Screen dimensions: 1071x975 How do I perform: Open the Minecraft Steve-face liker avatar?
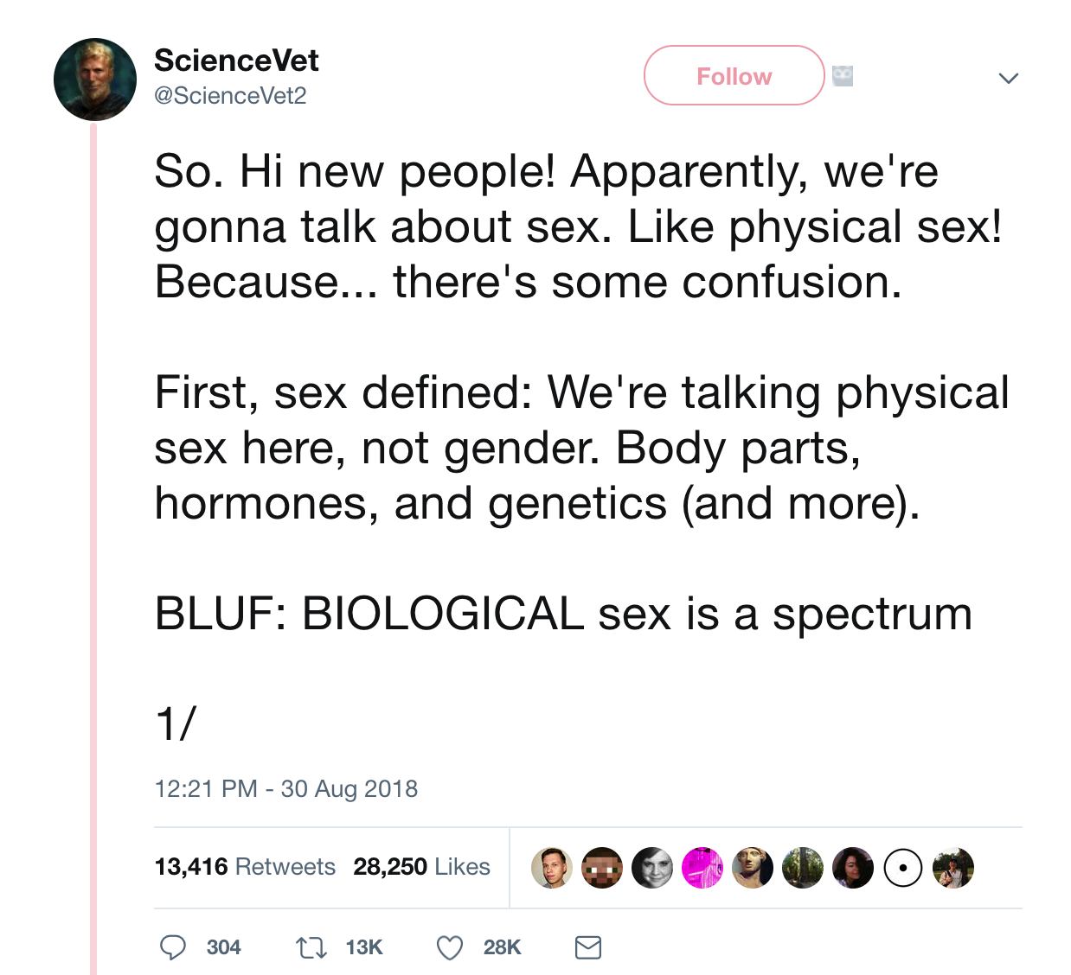point(602,868)
